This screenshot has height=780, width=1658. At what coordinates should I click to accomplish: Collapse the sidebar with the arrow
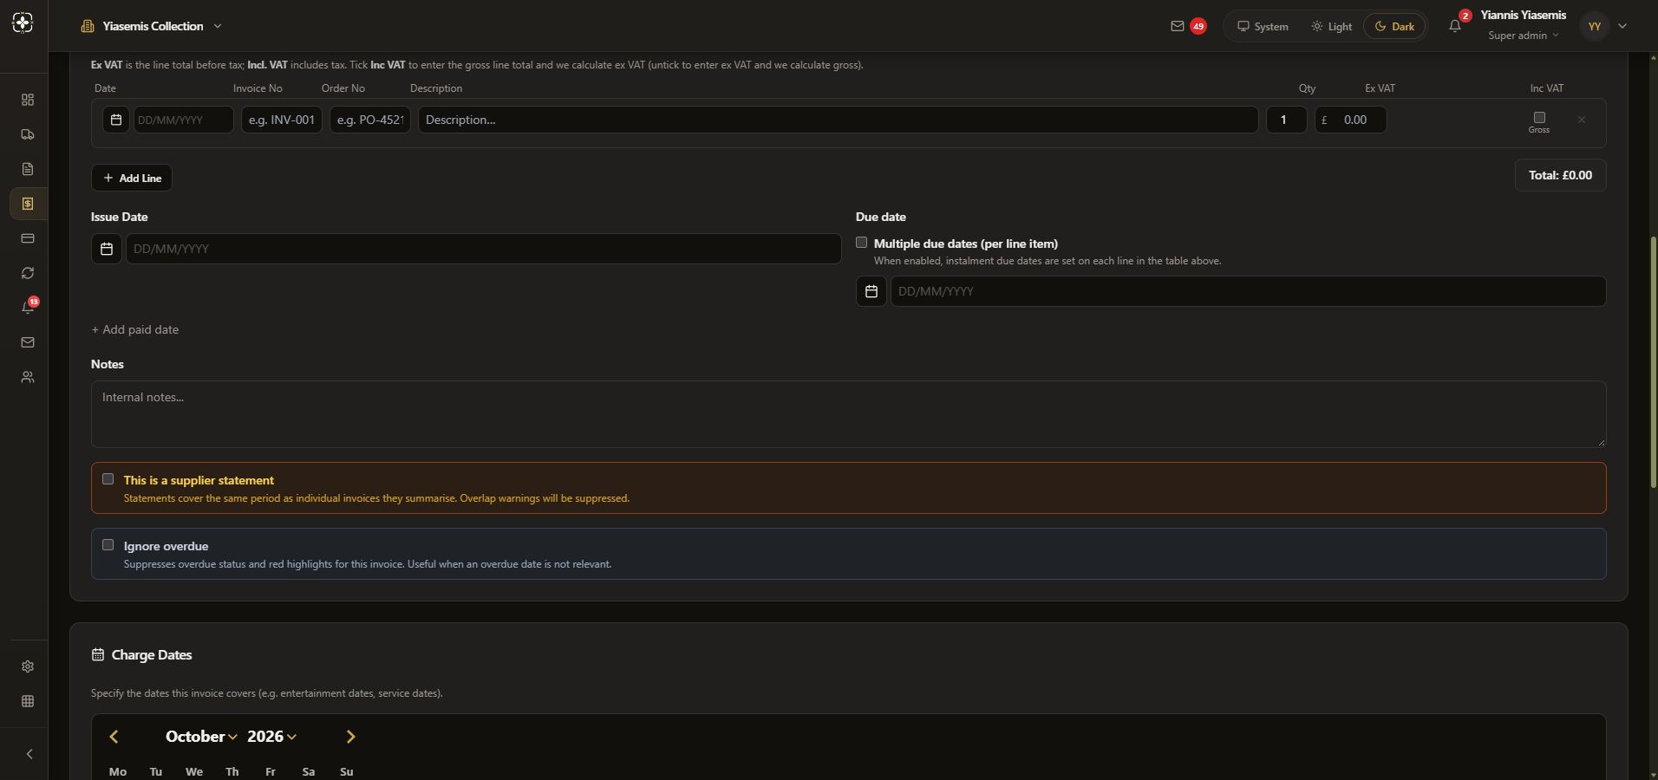pyautogui.click(x=29, y=754)
